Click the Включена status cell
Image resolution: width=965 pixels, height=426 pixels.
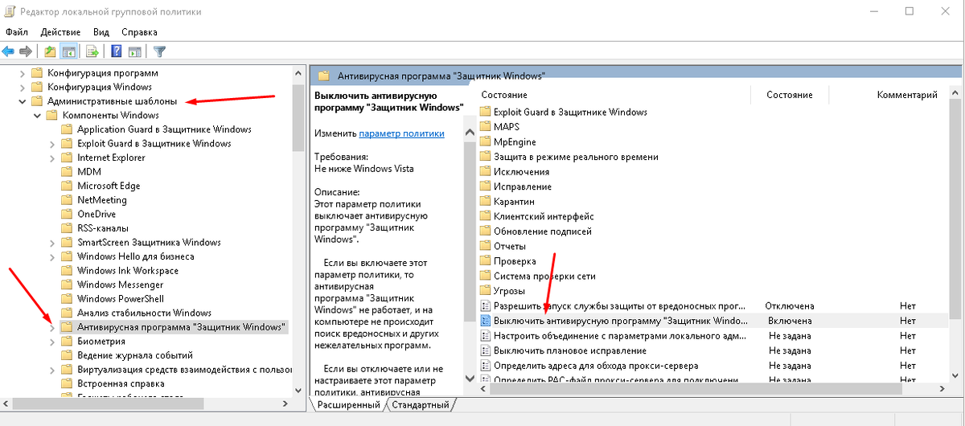[790, 321]
